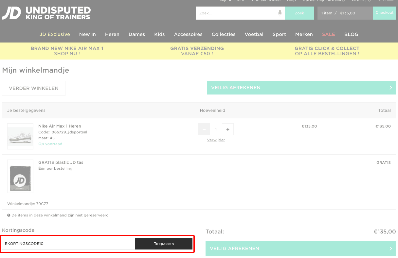Click the plus quantity button
This screenshot has width=398, height=258.
pos(228,129)
